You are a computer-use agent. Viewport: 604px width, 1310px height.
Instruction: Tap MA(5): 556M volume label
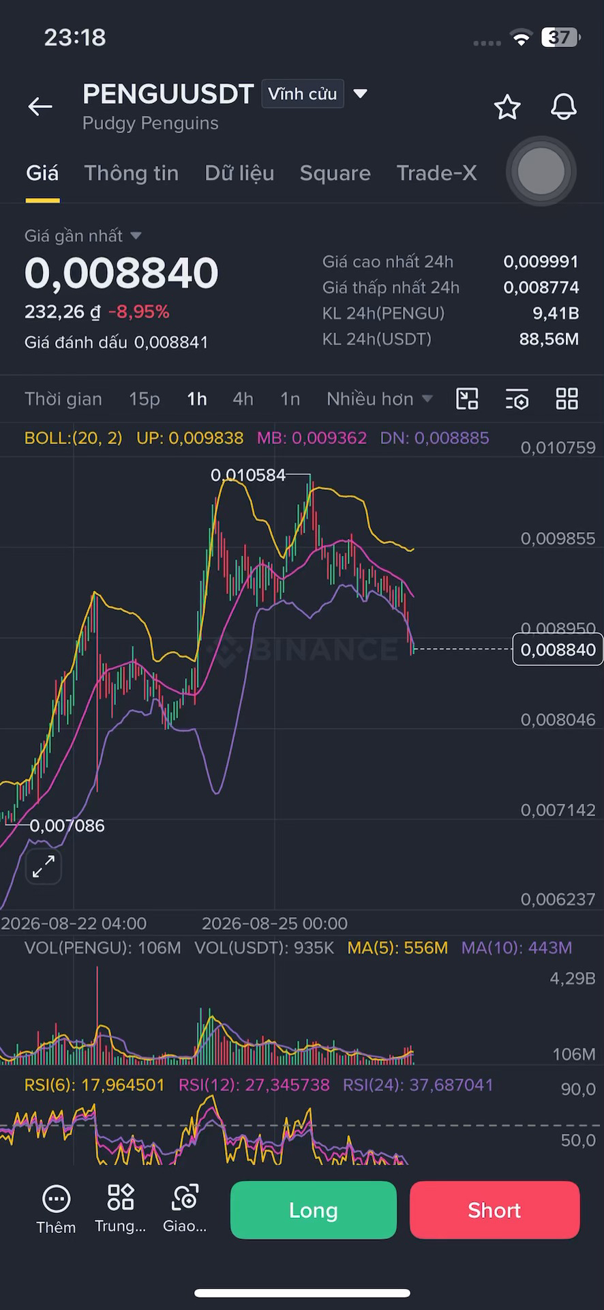[x=397, y=948]
